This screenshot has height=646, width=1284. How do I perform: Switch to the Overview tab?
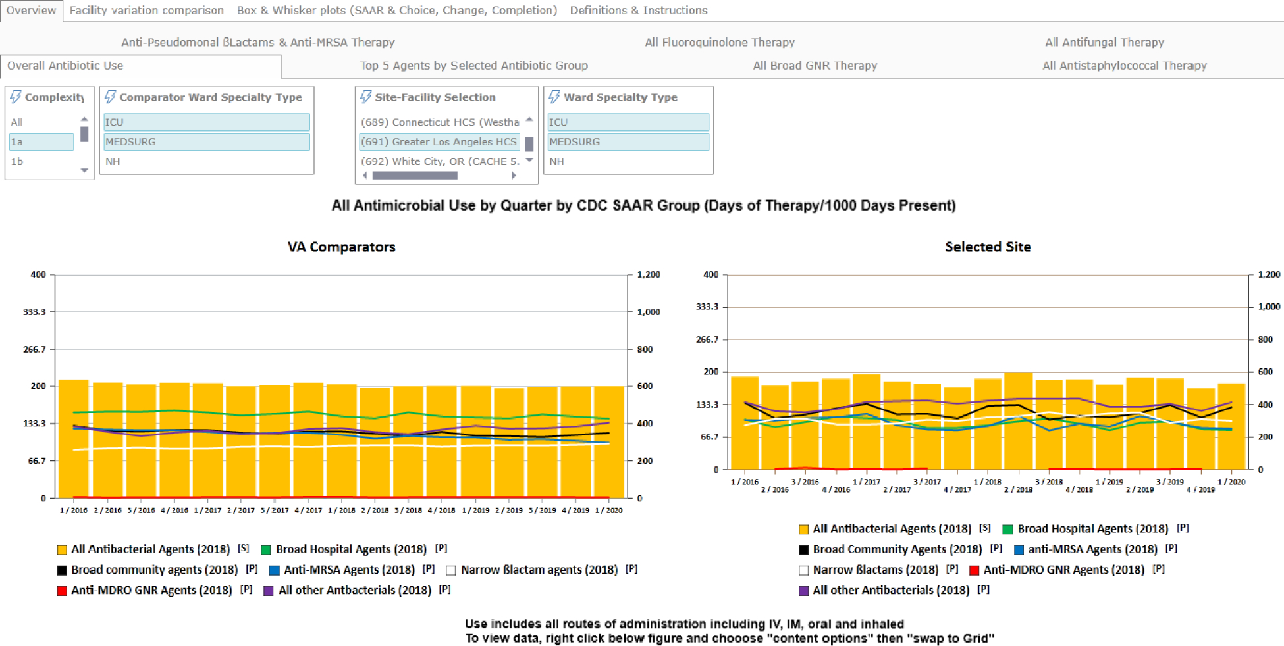tap(31, 11)
